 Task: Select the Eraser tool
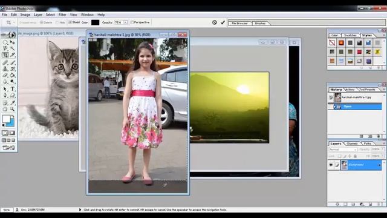tap(5, 75)
